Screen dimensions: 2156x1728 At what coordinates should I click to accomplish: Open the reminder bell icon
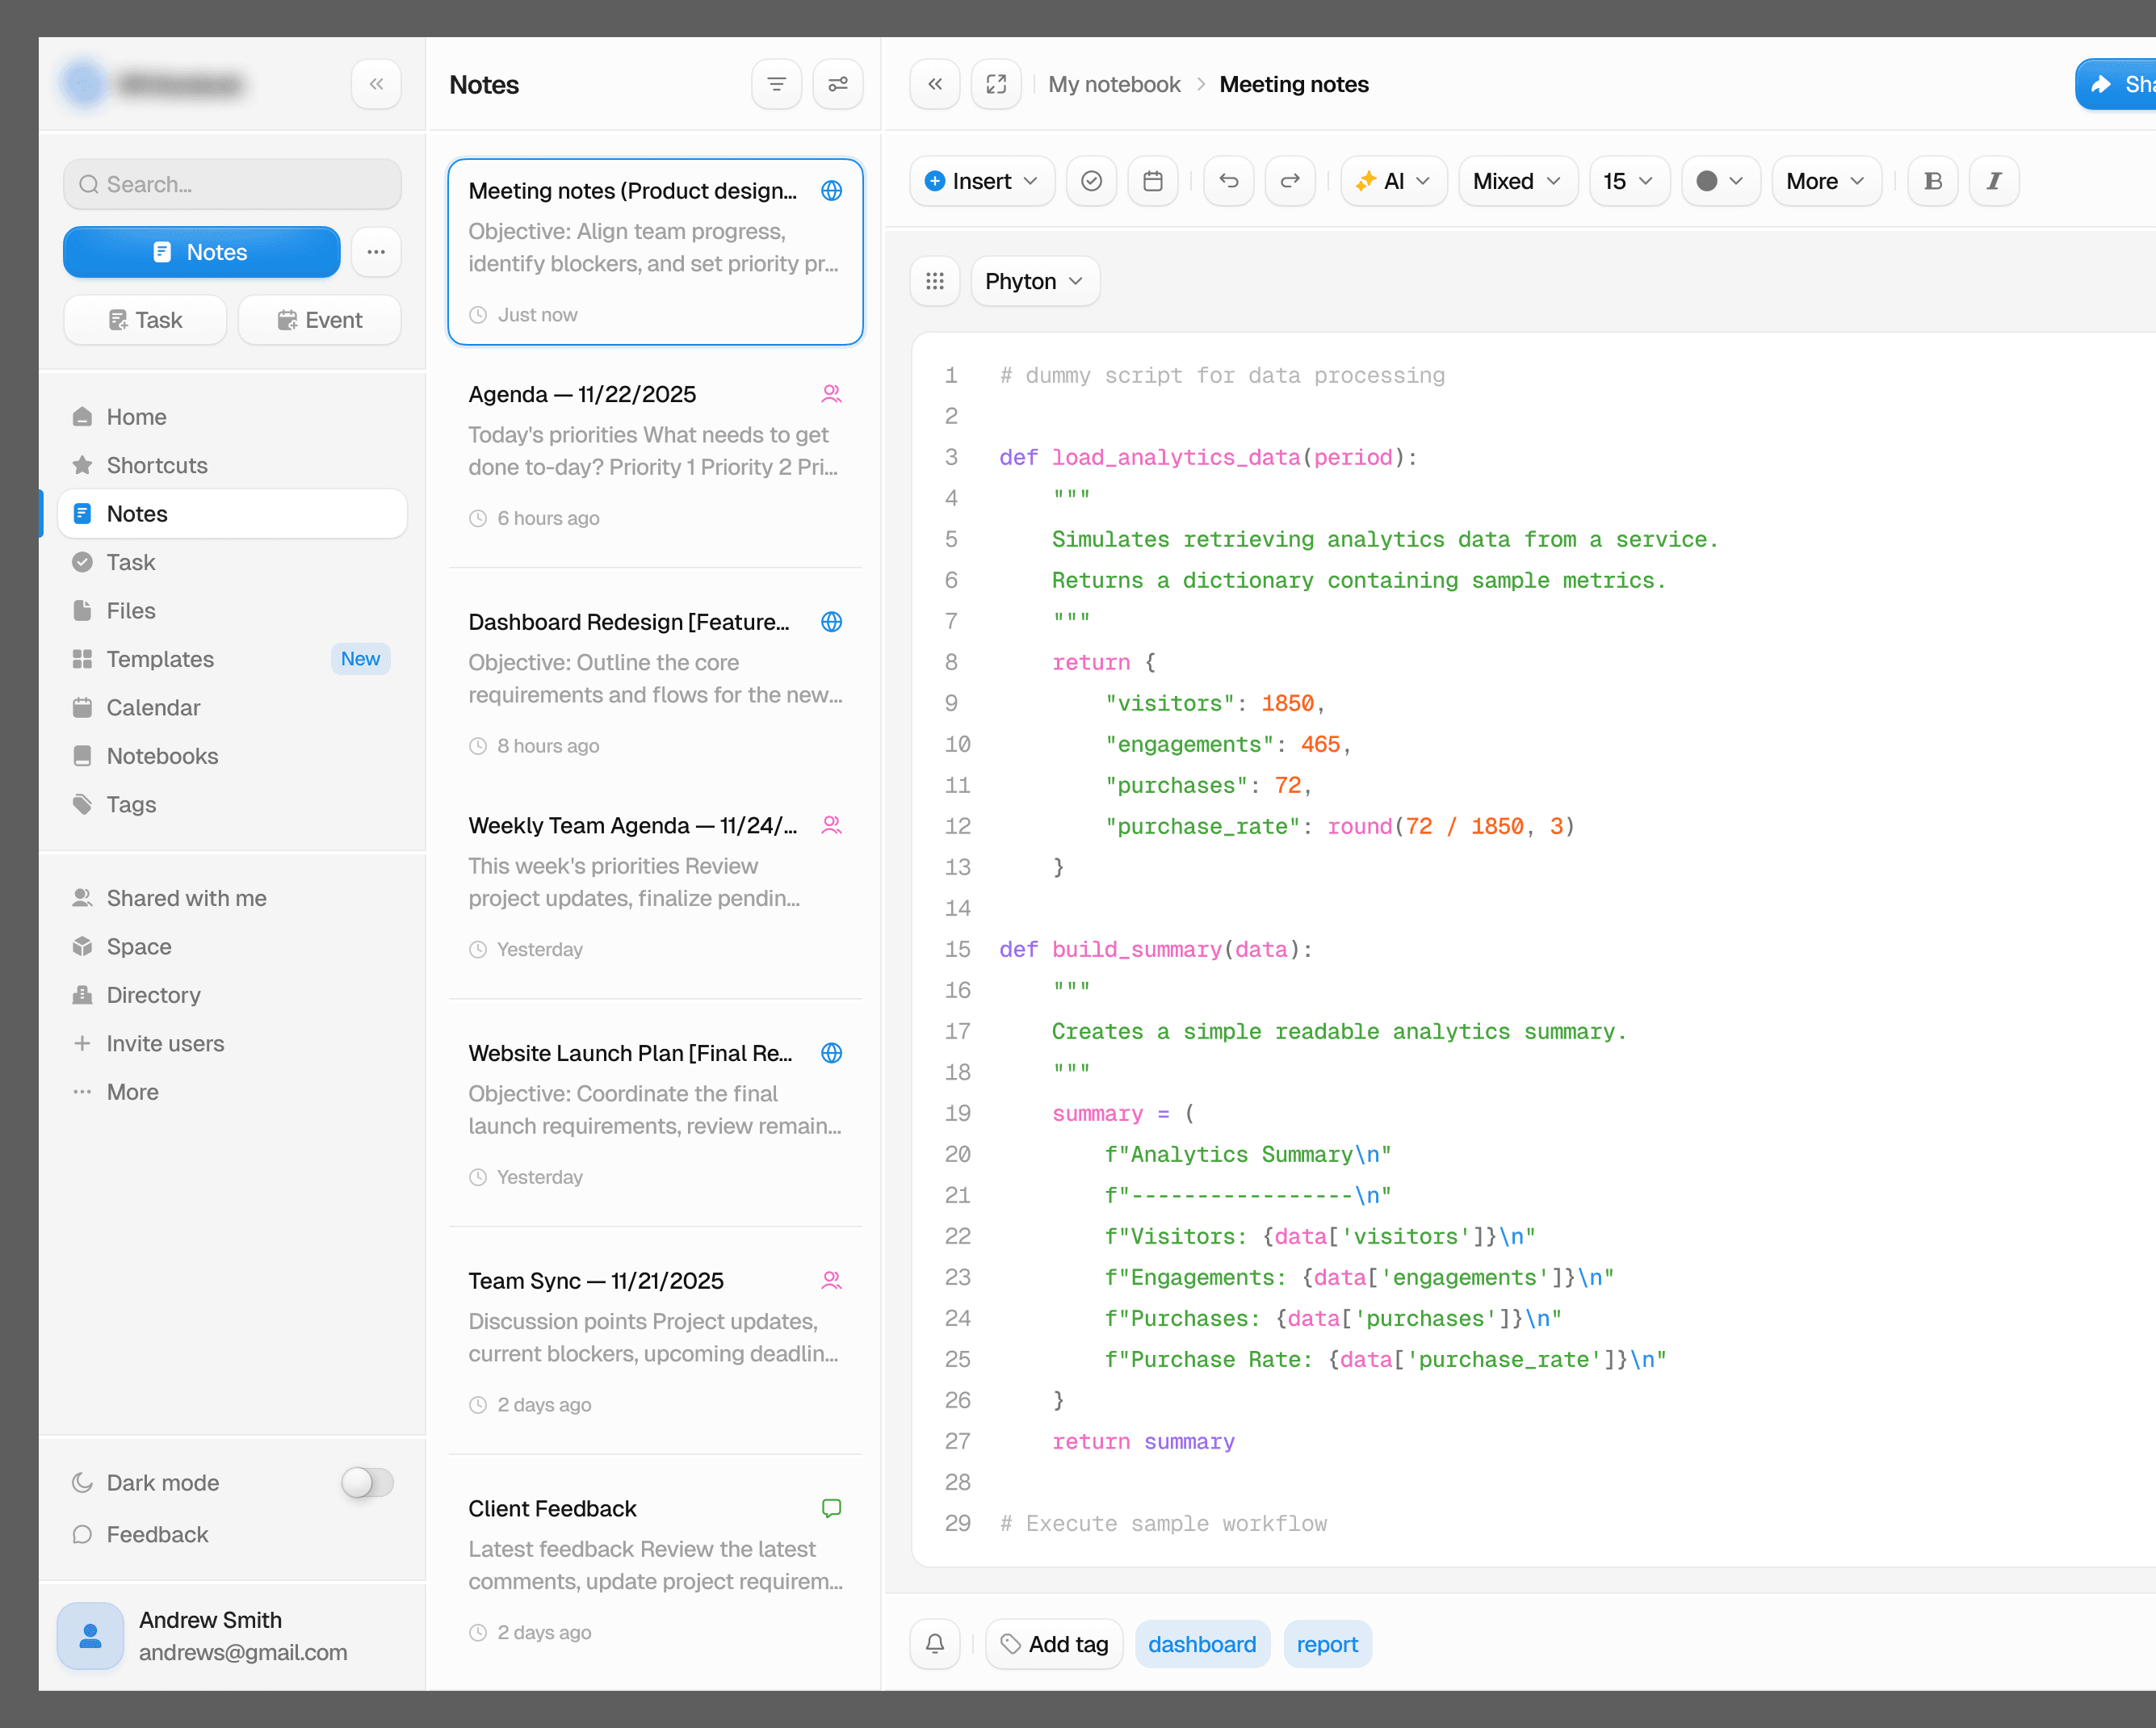pyautogui.click(x=935, y=1644)
